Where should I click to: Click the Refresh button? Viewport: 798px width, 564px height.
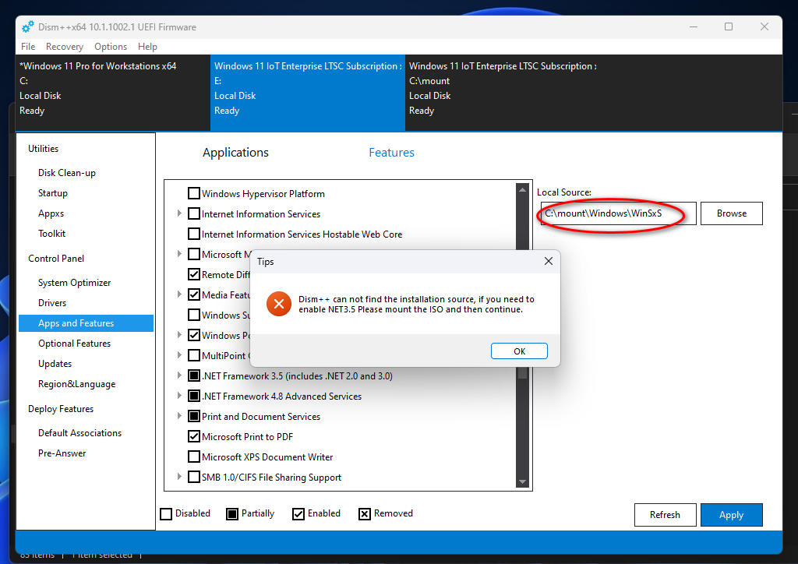click(665, 515)
